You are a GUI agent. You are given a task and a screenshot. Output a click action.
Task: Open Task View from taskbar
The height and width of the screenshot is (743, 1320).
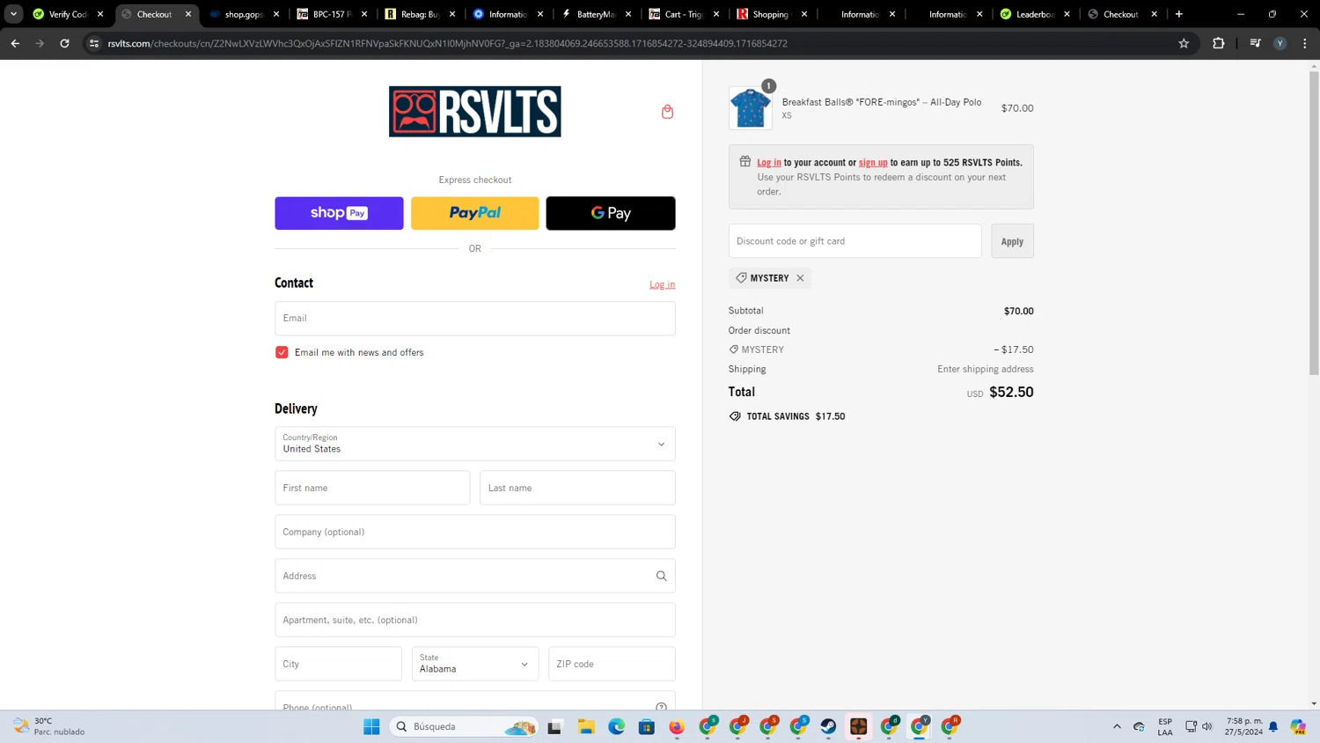pyautogui.click(x=554, y=726)
